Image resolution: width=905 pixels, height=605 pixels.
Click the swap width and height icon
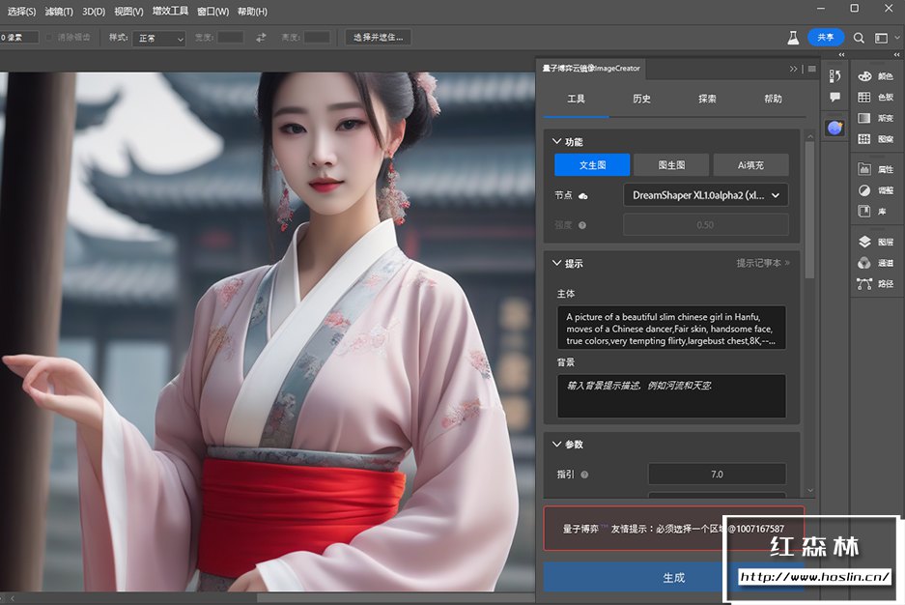261,38
